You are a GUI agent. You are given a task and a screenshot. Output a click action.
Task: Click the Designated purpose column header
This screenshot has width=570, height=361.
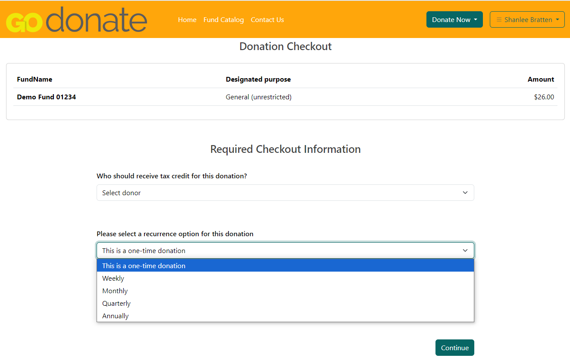[x=258, y=79]
